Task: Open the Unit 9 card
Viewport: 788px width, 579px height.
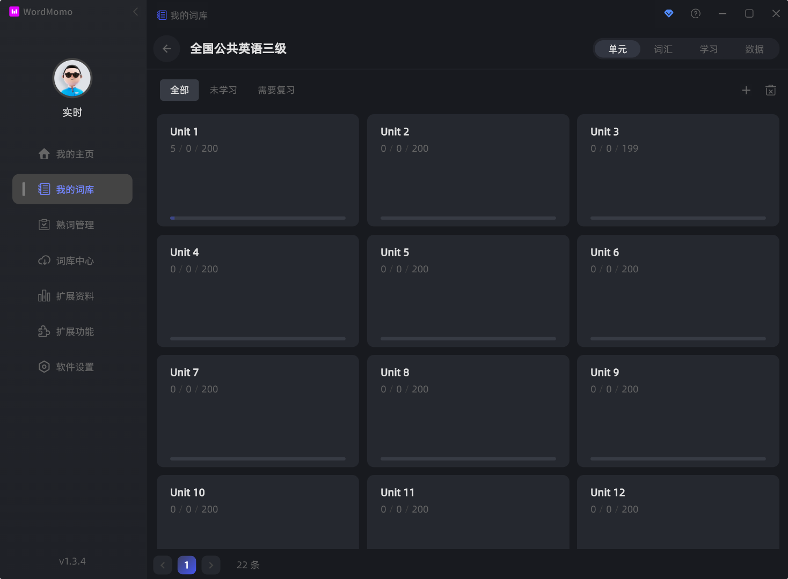Action: pyautogui.click(x=678, y=411)
